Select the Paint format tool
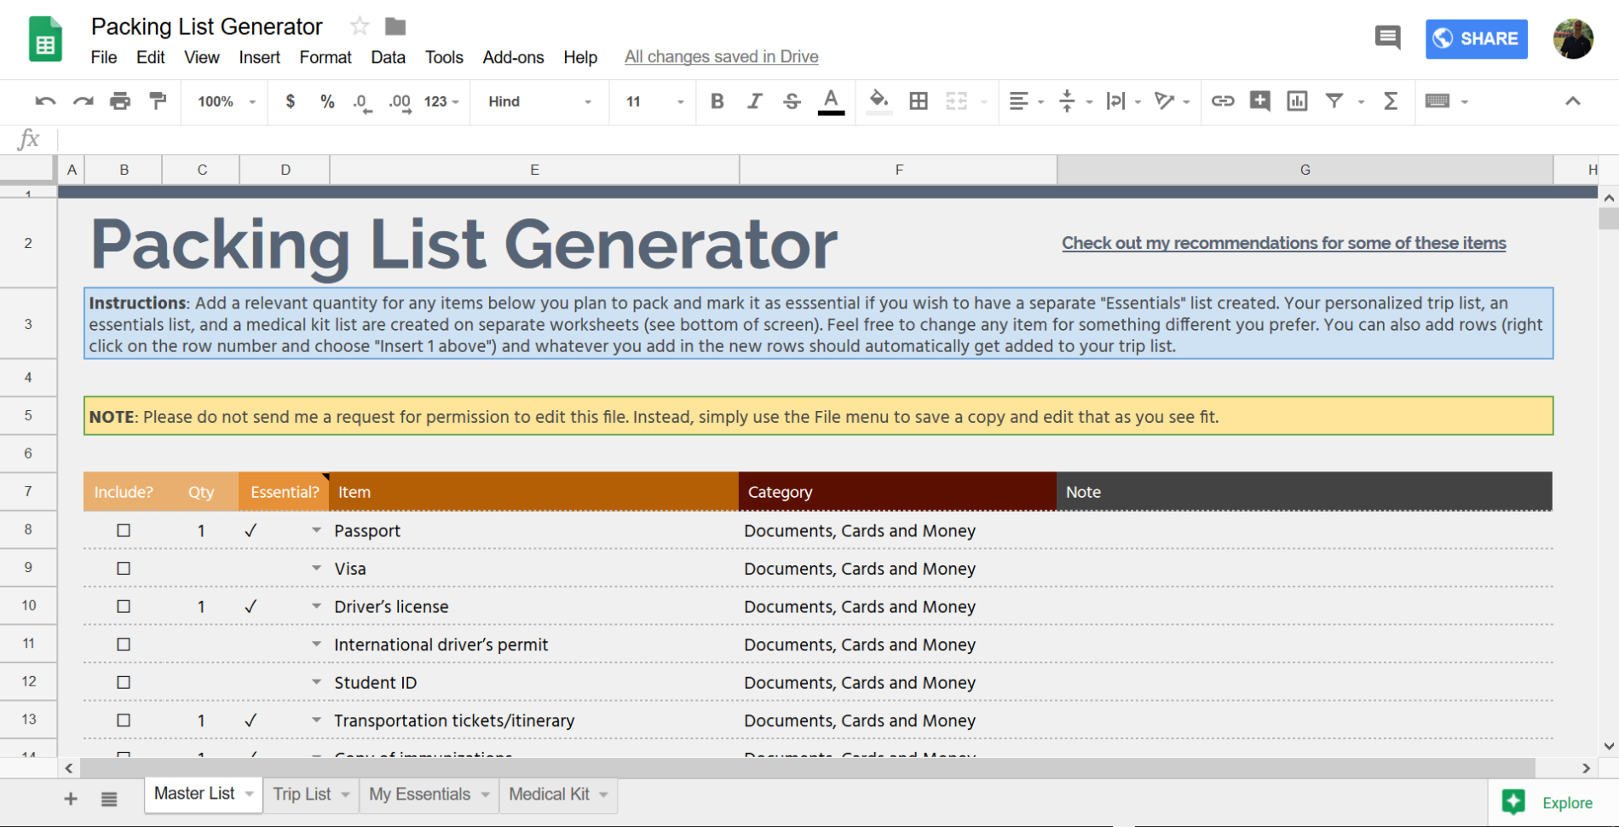This screenshot has width=1619, height=827. (158, 101)
